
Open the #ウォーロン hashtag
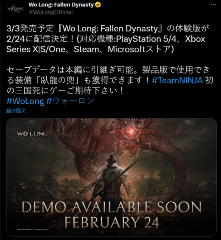[70, 101]
